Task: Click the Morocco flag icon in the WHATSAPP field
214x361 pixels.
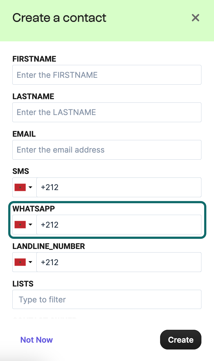Action: [20, 224]
